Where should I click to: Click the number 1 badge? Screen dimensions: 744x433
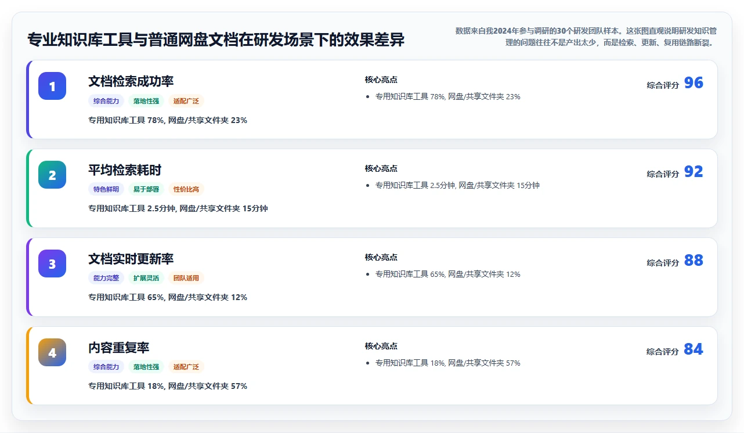tap(52, 86)
